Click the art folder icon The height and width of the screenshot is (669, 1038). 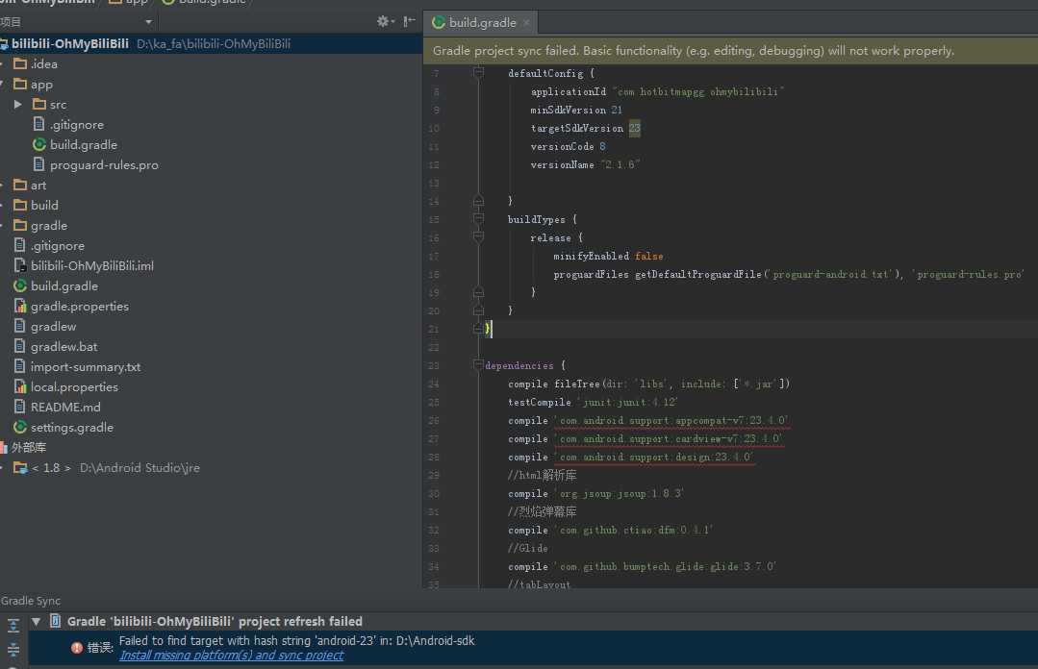pos(20,186)
